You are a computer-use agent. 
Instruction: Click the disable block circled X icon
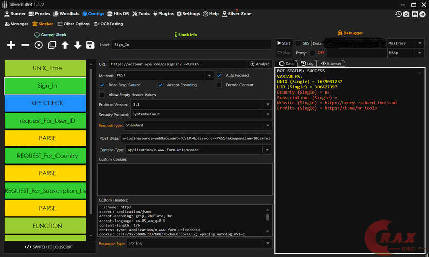point(39,45)
